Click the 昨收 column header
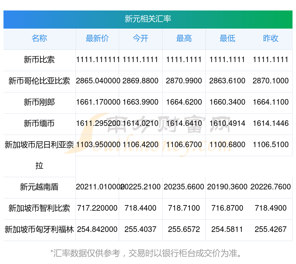The height and width of the screenshot is (264, 296). click(271, 39)
